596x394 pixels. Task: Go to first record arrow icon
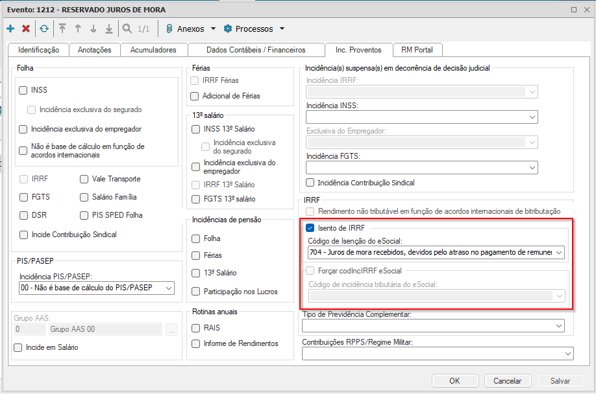pyautogui.click(x=62, y=29)
